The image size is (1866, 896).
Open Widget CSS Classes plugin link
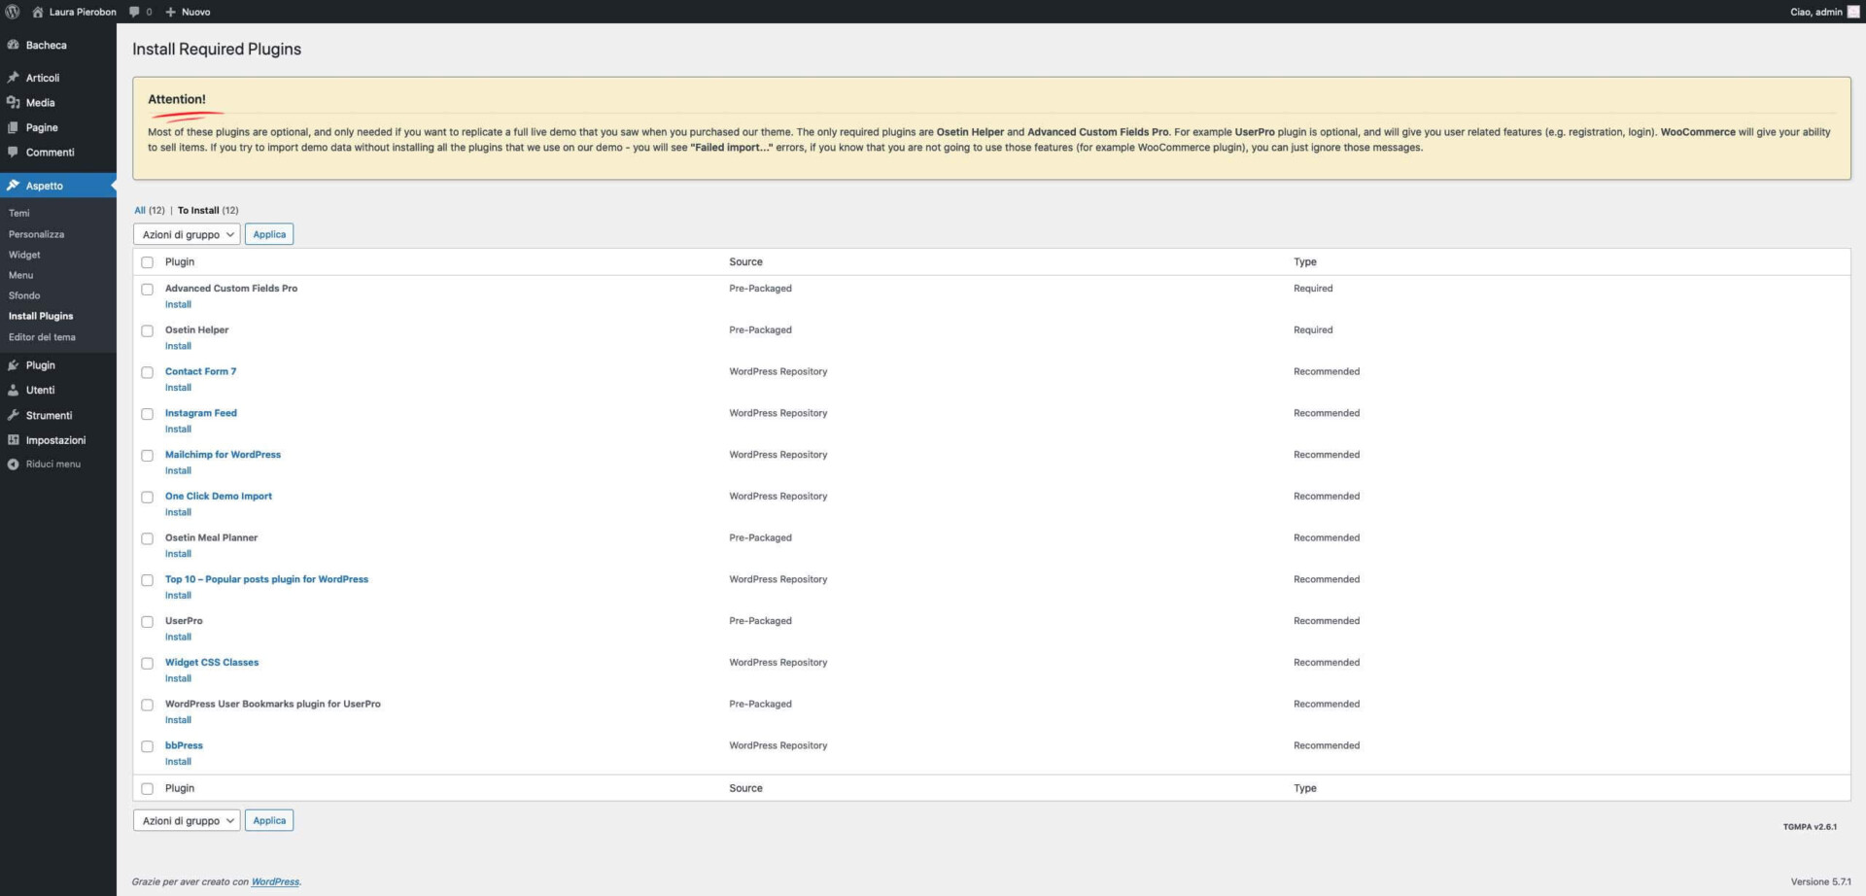(x=212, y=663)
